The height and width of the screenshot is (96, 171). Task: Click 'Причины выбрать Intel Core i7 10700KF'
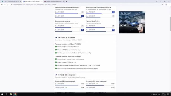pyautogui.click(x=68, y=44)
